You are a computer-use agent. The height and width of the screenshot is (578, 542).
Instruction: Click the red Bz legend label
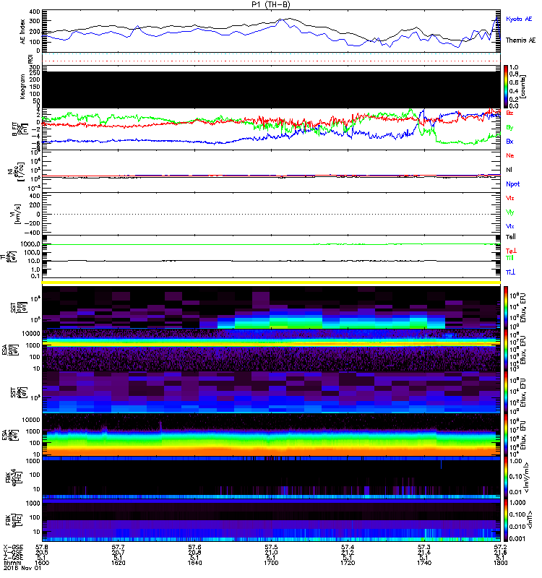[509, 113]
